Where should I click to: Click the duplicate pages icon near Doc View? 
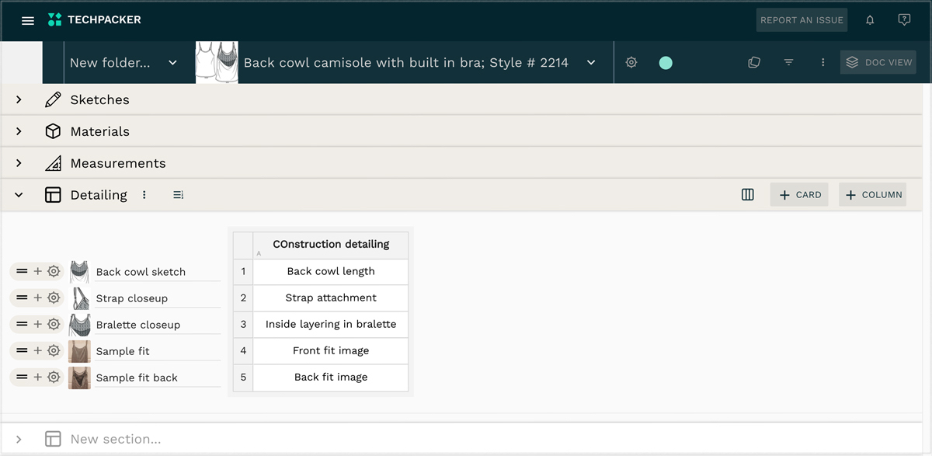tap(753, 62)
